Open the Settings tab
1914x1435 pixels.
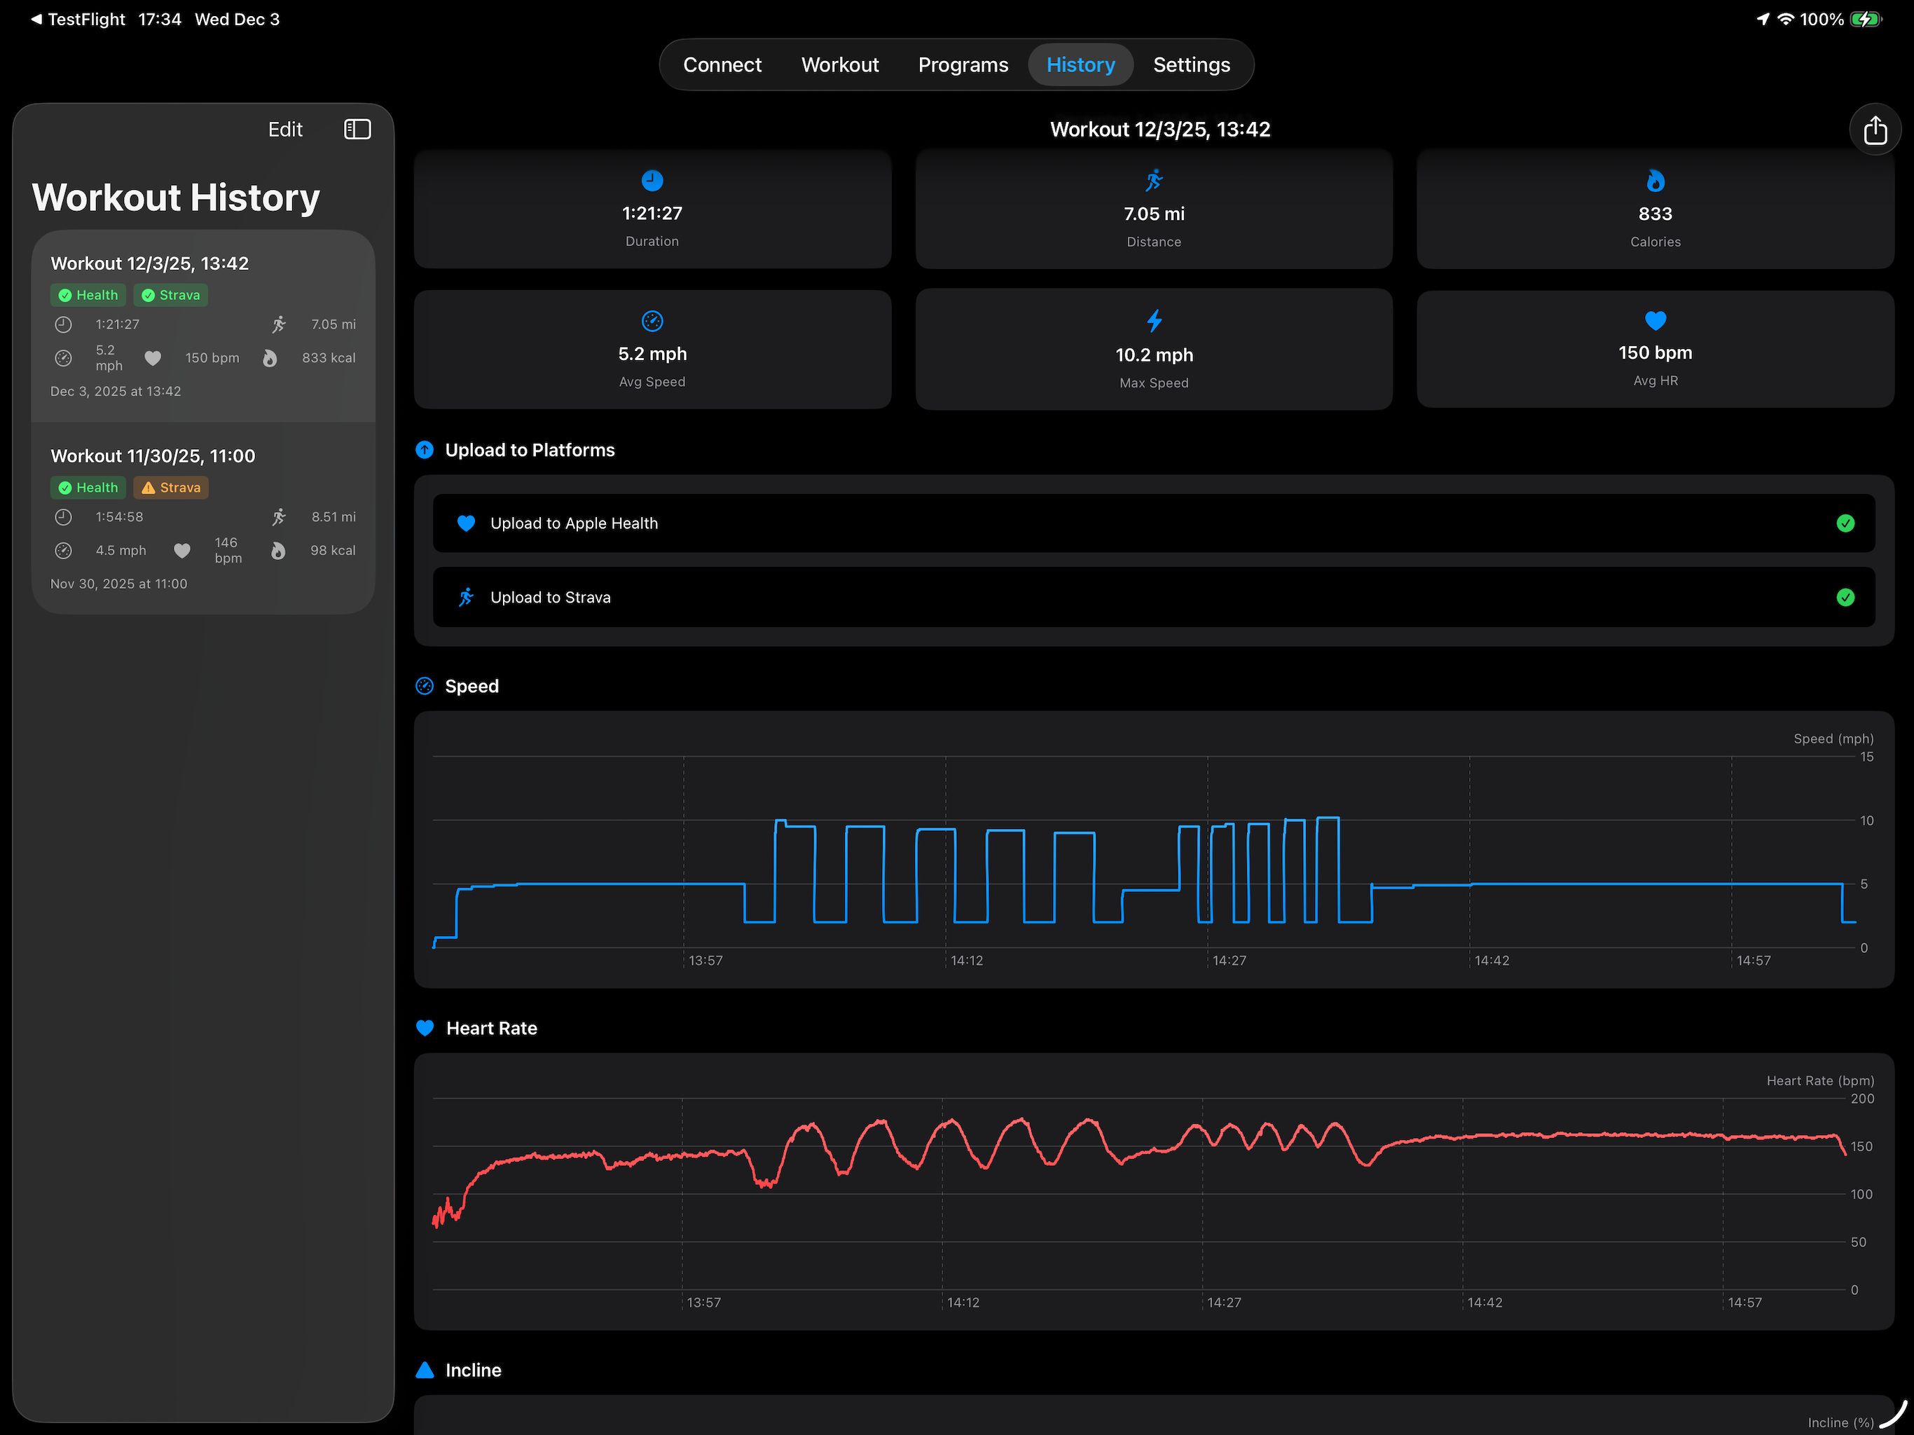(1192, 65)
